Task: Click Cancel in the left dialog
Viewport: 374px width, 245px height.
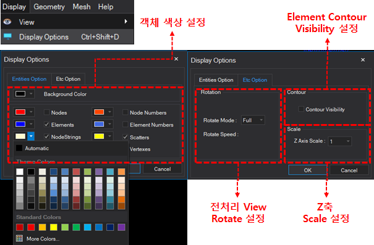Action: tap(163, 169)
